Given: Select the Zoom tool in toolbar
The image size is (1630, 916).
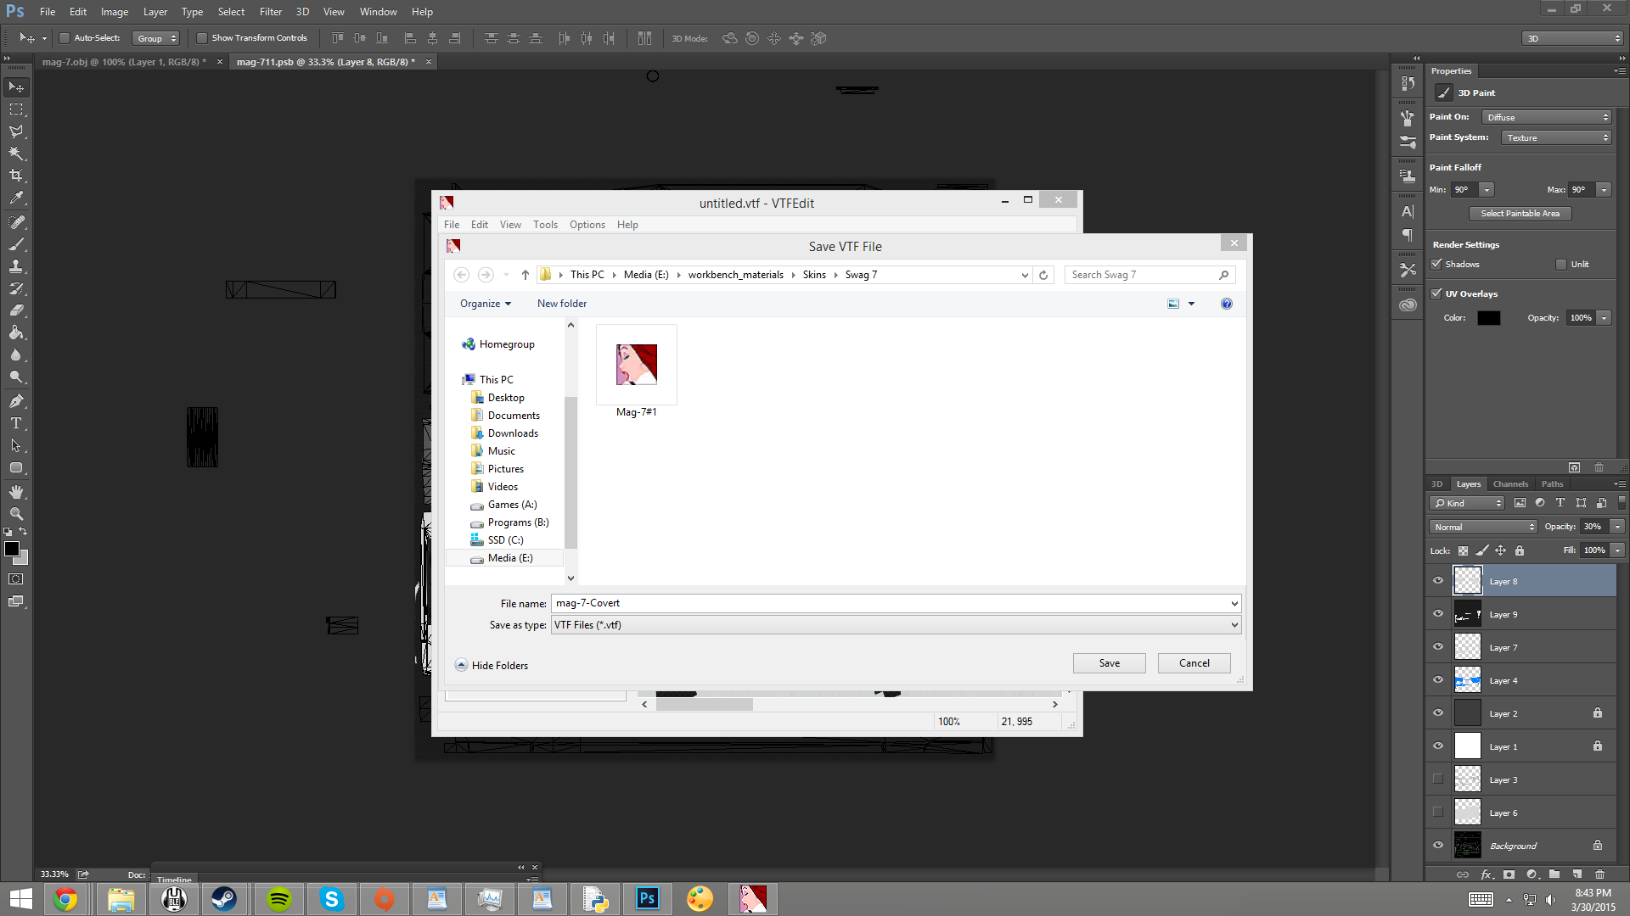Looking at the screenshot, I should coord(16,514).
